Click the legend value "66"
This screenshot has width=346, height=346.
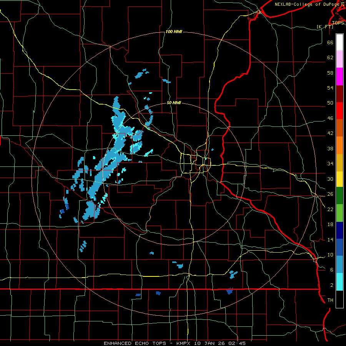tap(330, 43)
